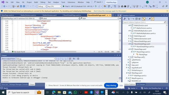
Task: Click Don't show this message again link
Action: tap(110, 11)
